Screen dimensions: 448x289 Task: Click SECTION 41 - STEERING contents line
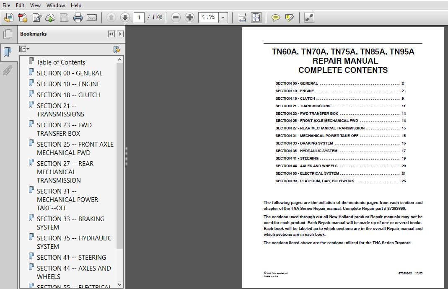click(x=340, y=158)
